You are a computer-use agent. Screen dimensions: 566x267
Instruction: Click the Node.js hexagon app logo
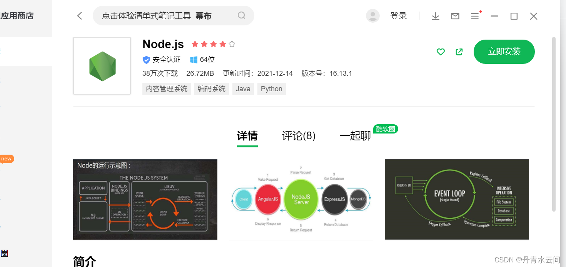pos(102,66)
